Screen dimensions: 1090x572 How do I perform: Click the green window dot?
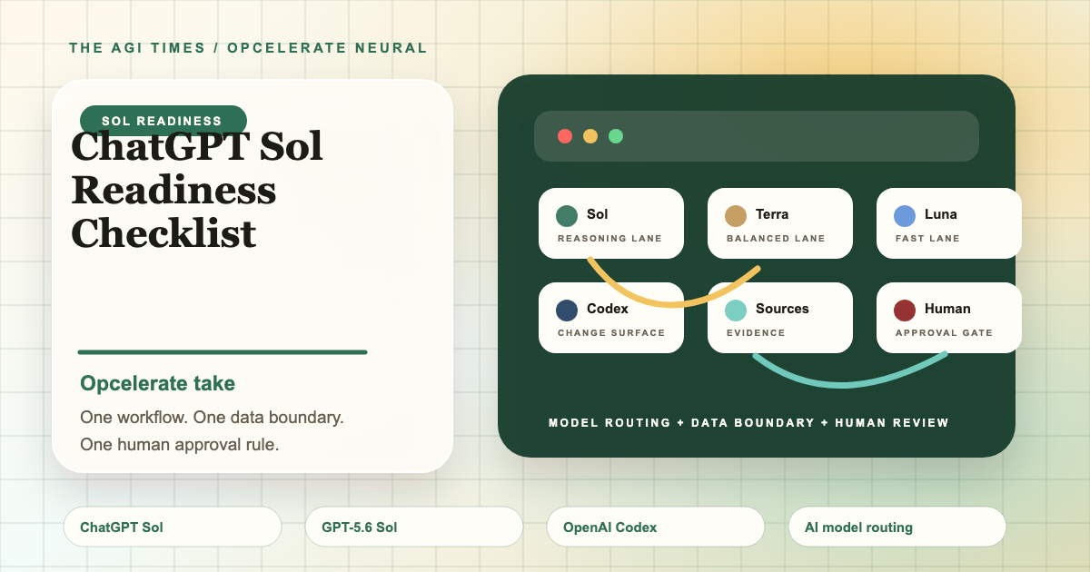tap(616, 136)
